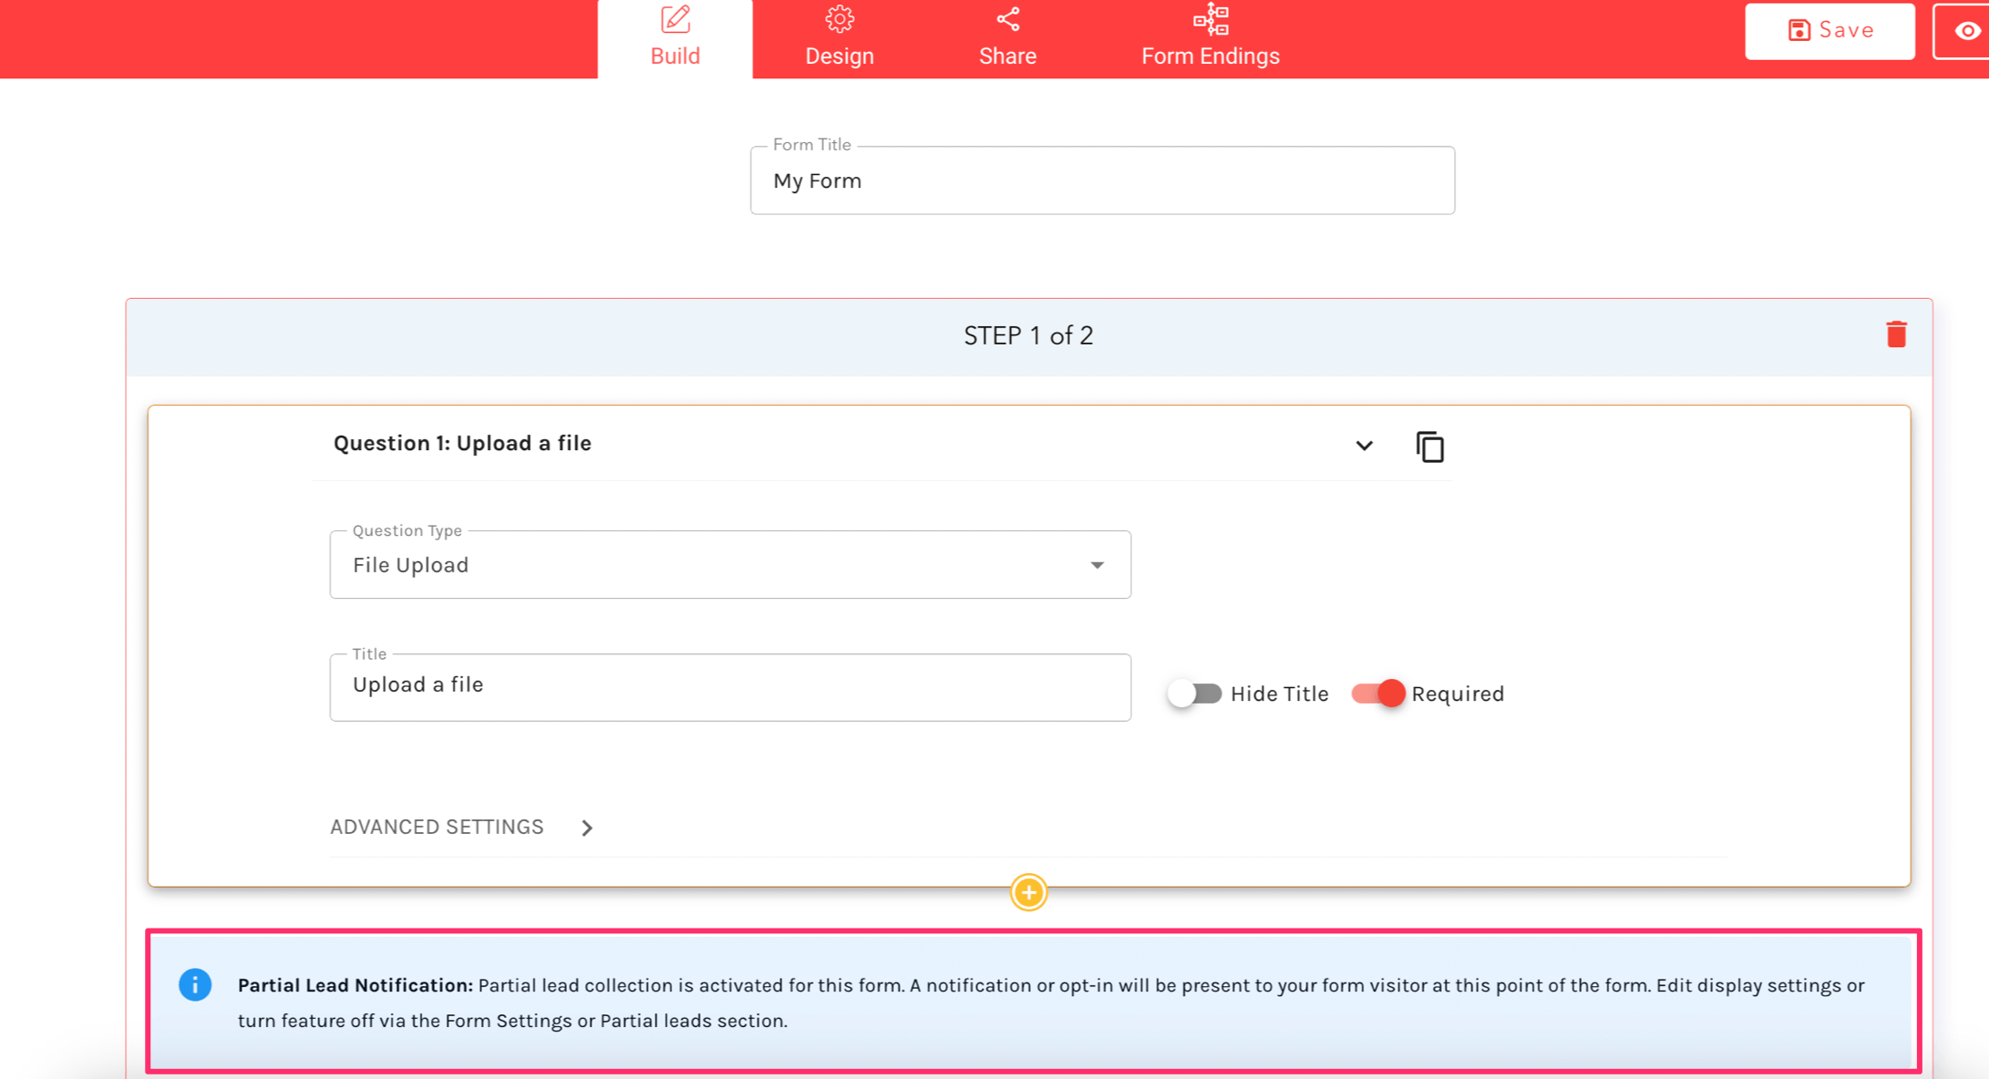
Task: Duplicate Question 1 with copy icon
Action: 1429,447
